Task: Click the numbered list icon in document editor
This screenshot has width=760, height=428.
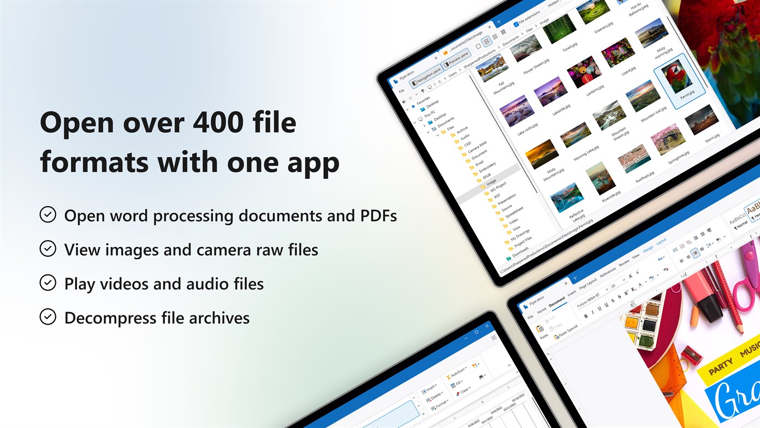Action: pos(682,246)
